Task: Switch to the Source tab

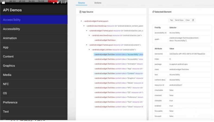Action: click(x=81, y=3)
